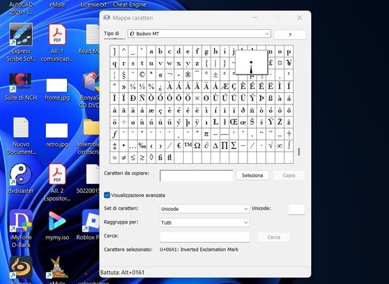
Task: Open the All. 2 Espositor PDF file
Action: click(57, 176)
